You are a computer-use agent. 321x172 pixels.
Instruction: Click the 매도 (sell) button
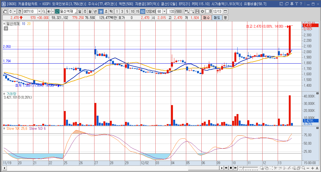[x=217, y=18]
